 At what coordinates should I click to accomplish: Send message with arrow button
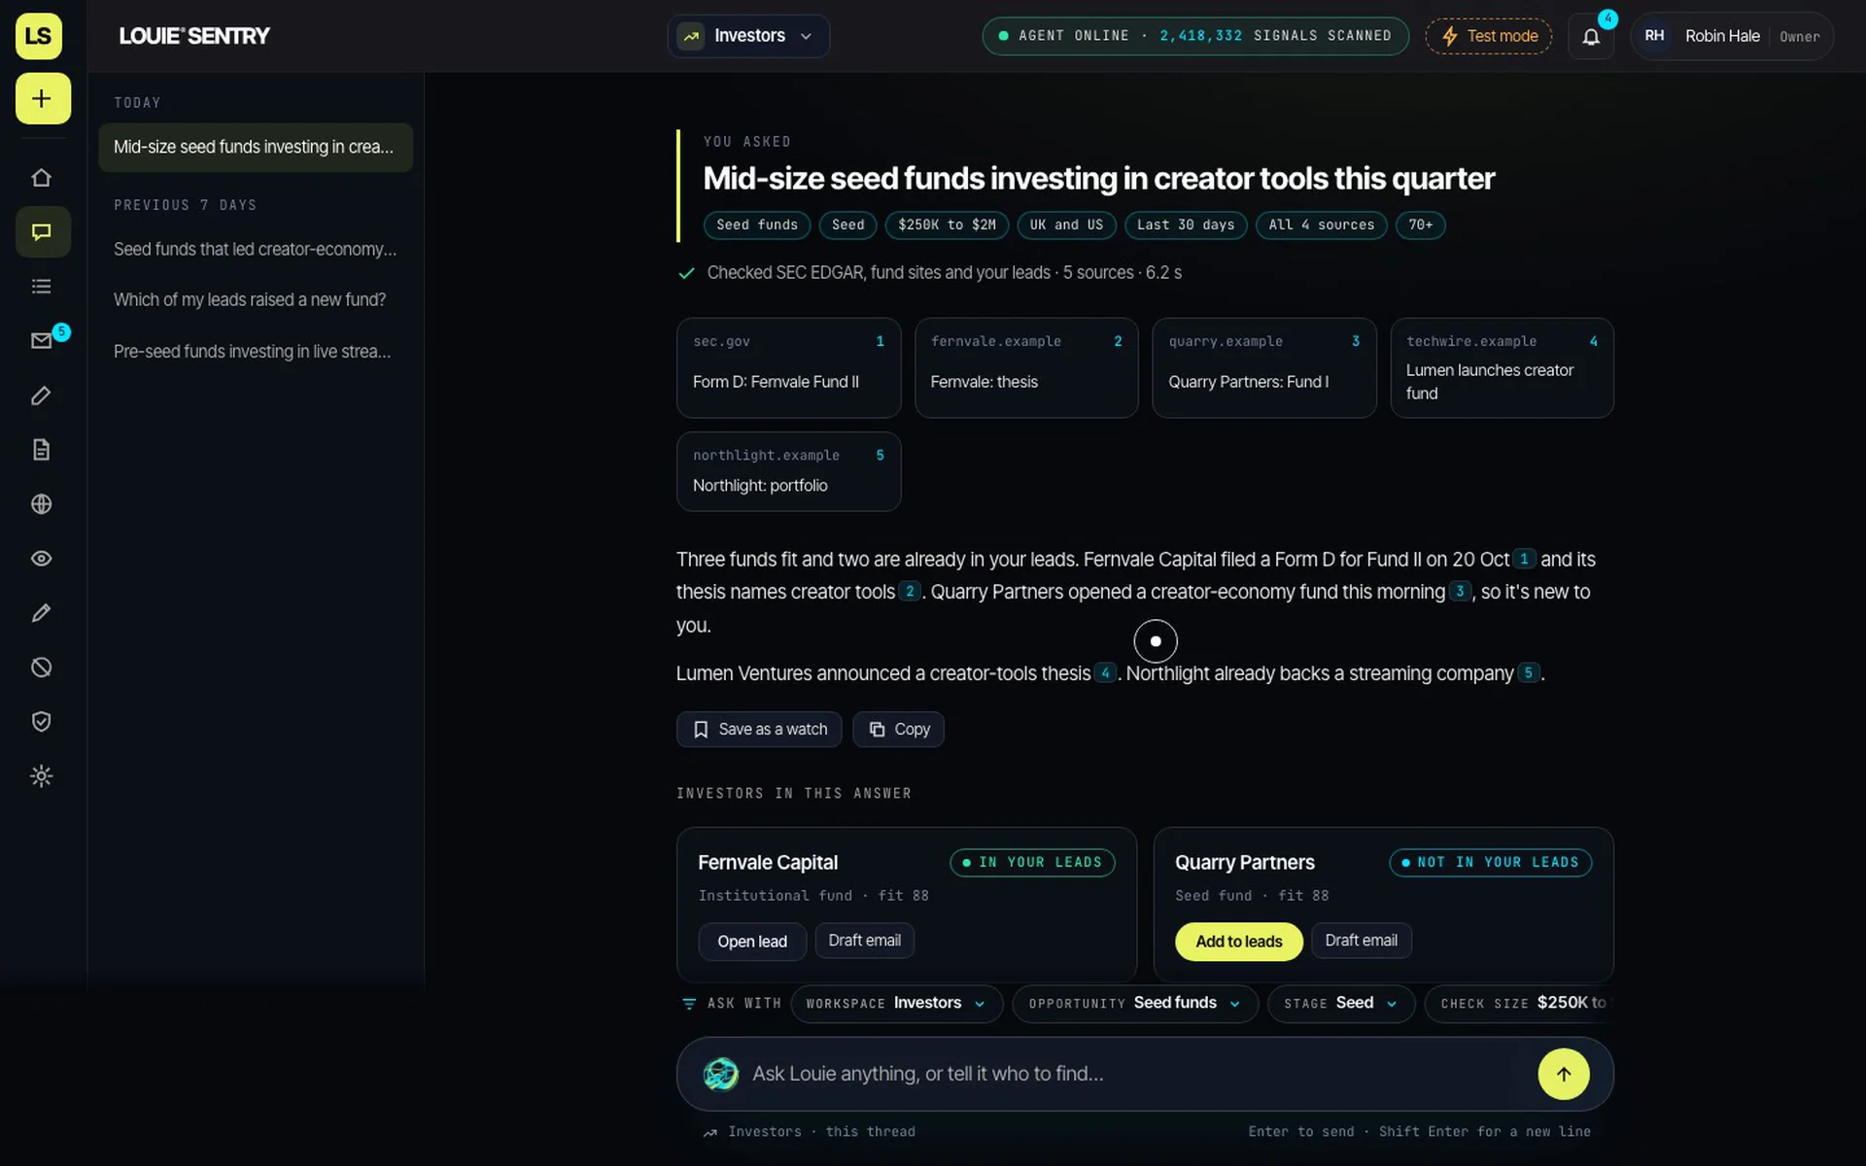click(1563, 1074)
